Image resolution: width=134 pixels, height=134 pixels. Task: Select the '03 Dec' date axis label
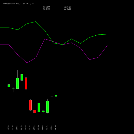coord(51,127)
